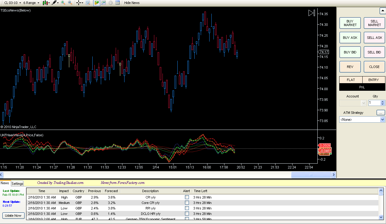Open ATM Strategy ellipsis button

tap(381, 113)
